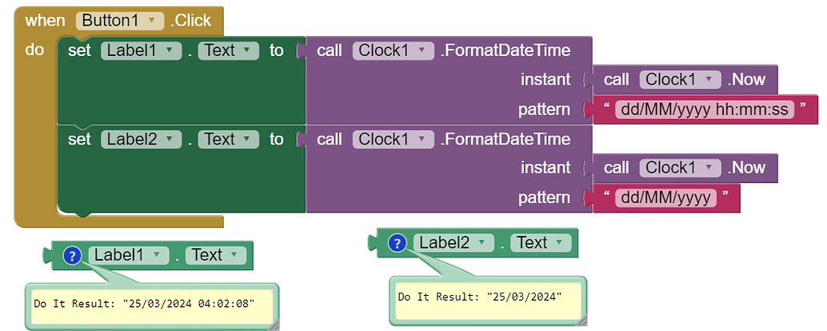The image size is (827, 331).
Task: Open Label2 dropdown in the second set block
Action: coord(169,139)
